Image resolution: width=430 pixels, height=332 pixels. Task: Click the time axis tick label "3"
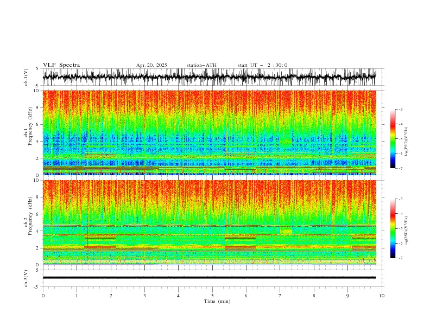144,296
